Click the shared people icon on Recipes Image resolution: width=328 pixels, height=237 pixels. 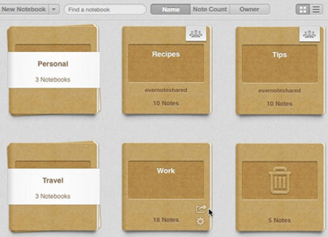(196, 34)
